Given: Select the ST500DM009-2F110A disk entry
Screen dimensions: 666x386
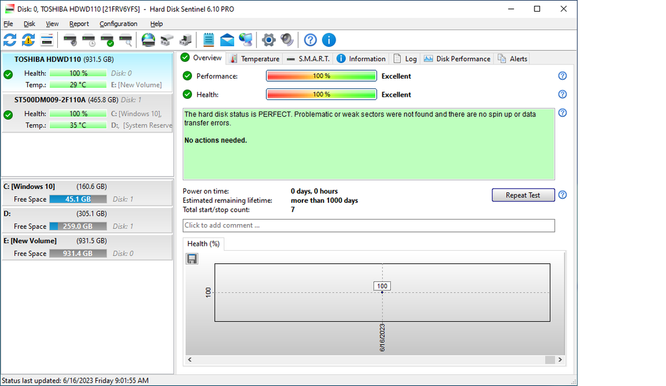Looking at the screenshot, I should click(88, 113).
